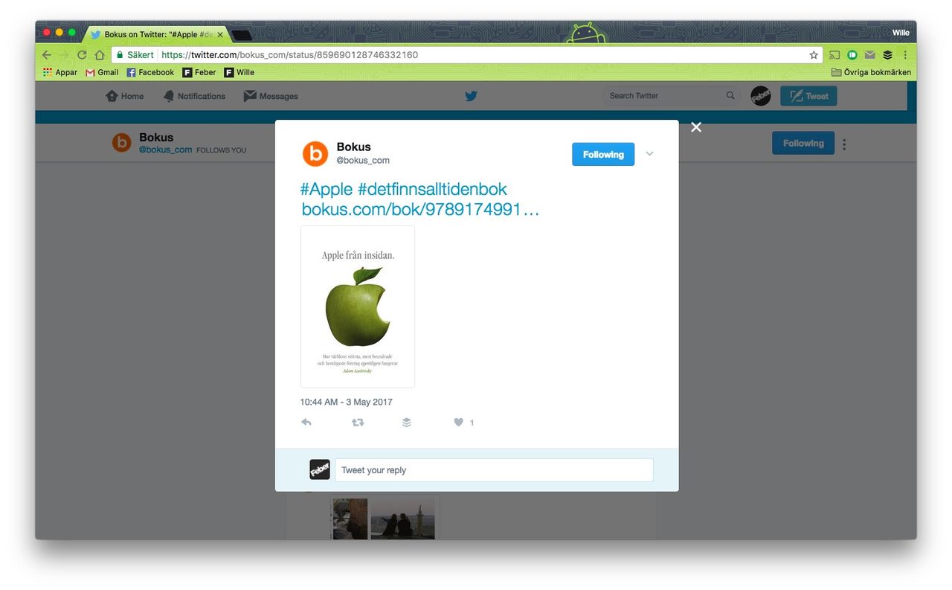Bookmark this page with the star icon

(x=814, y=55)
